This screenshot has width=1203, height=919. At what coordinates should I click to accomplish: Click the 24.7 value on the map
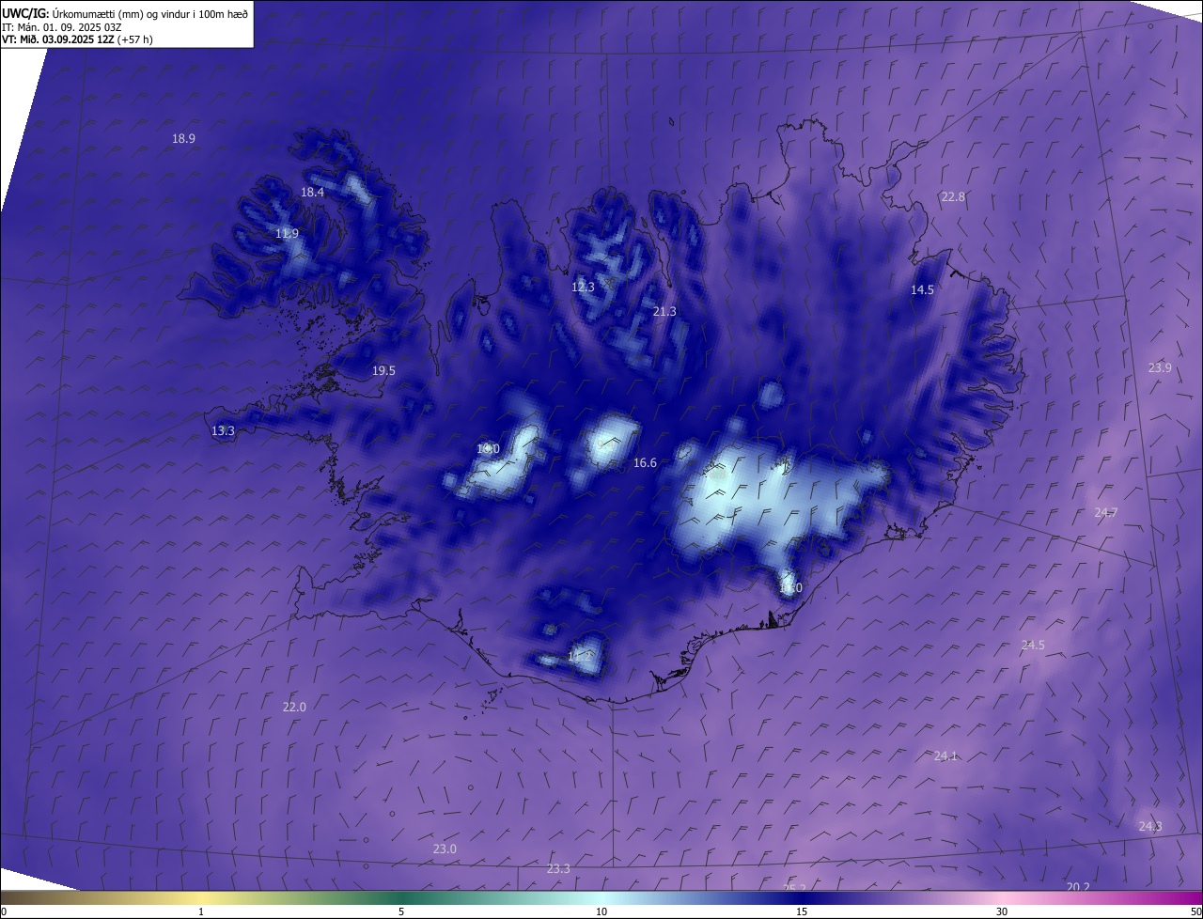[1106, 512]
